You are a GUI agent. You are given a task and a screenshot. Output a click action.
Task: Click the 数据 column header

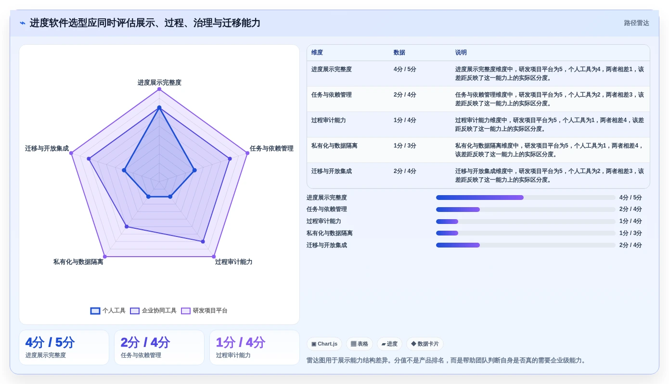(x=399, y=53)
